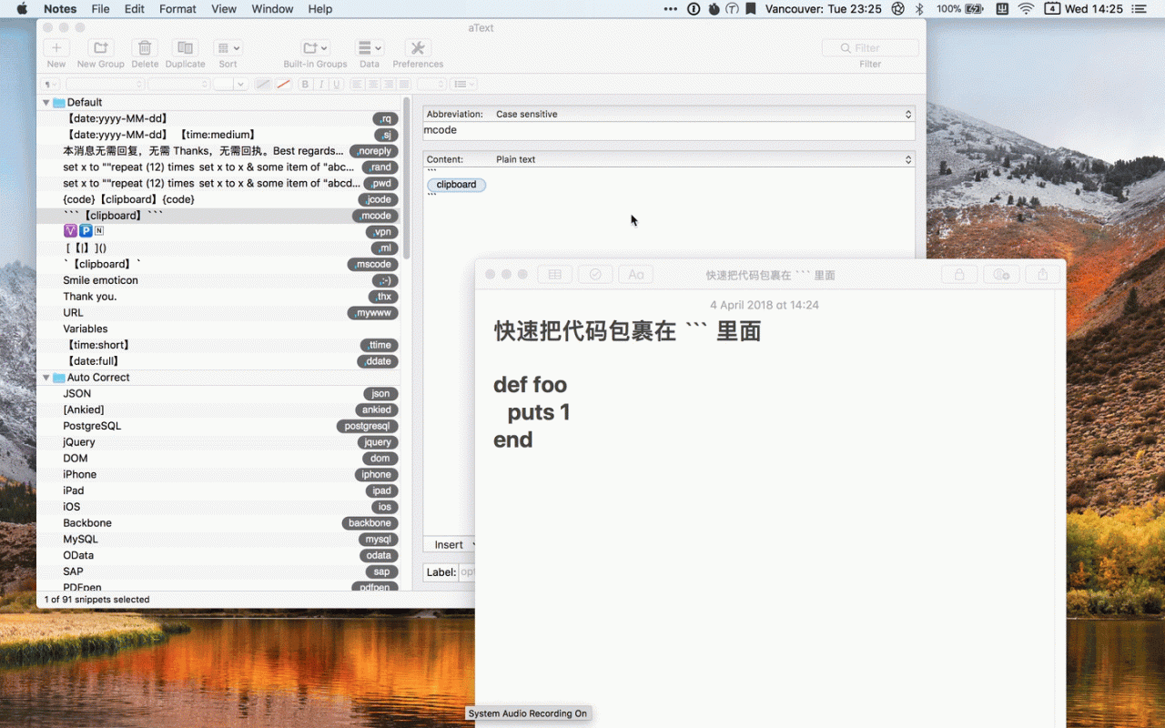
Task: Set center text alignment
Action: click(x=372, y=85)
